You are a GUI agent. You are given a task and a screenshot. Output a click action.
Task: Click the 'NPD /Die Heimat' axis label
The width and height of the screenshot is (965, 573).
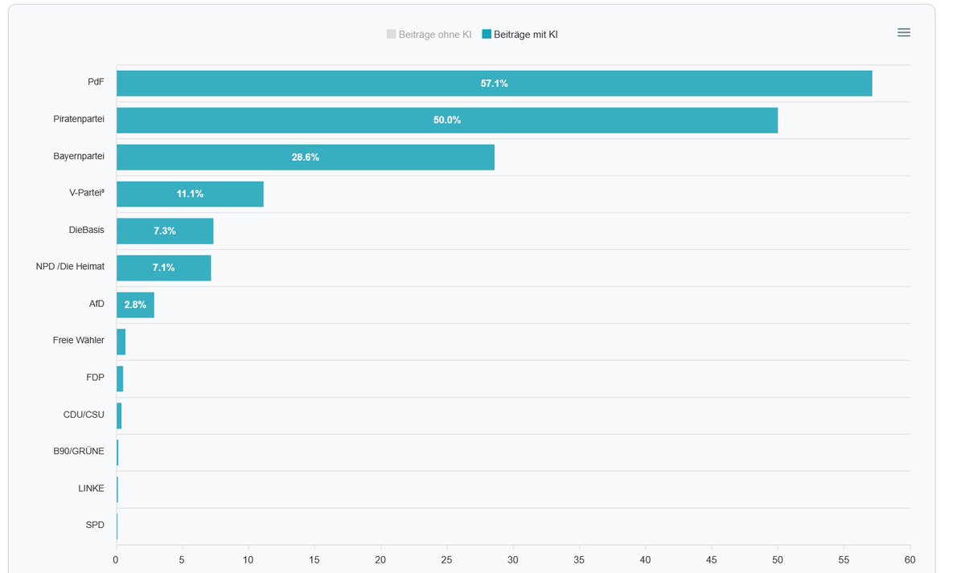(x=70, y=267)
